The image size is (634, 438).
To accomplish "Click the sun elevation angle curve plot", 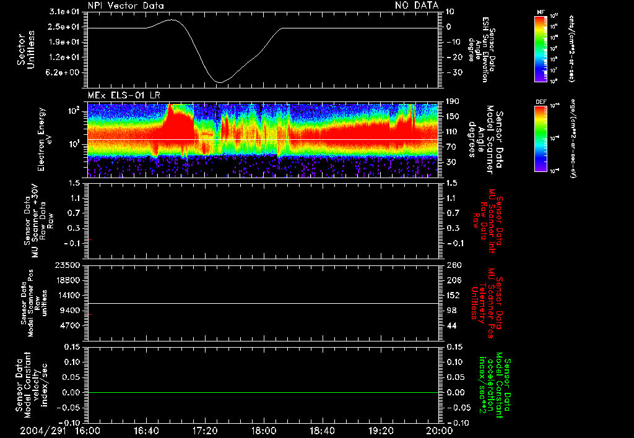I will [x=263, y=49].
